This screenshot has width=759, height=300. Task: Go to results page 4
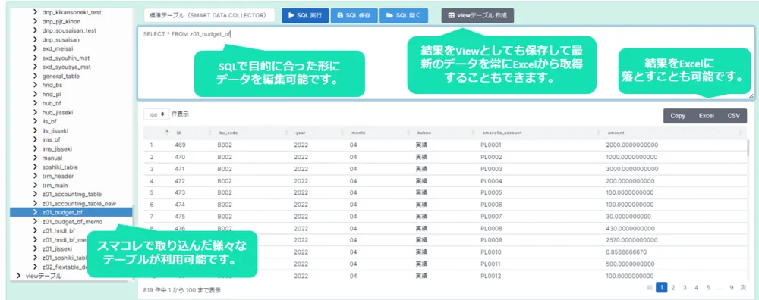coord(696,287)
